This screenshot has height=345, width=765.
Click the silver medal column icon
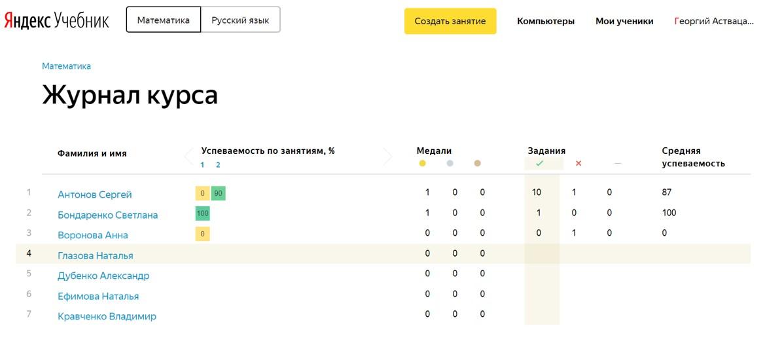tap(450, 164)
